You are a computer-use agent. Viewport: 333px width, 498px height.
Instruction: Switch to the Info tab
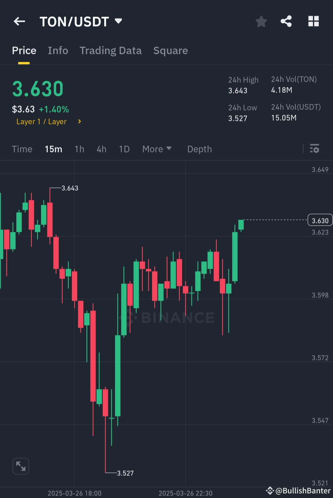click(x=58, y=51)
